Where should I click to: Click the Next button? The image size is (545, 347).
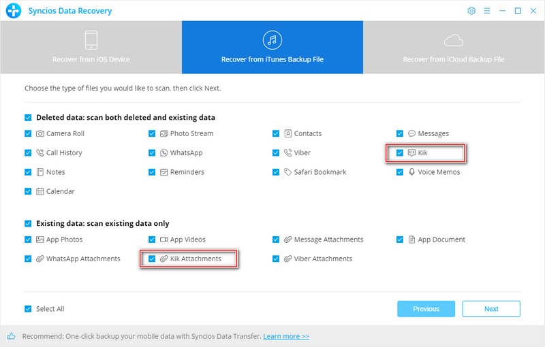coord(491,309)
